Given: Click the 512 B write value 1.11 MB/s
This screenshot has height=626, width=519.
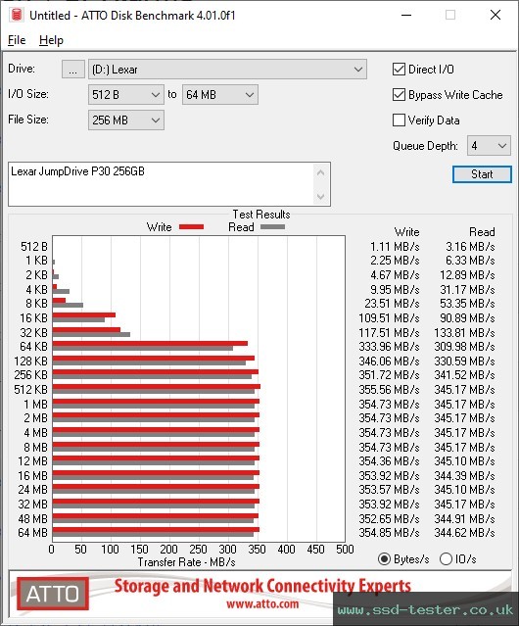Looking at the screenshot, I should click(x=395, y=247).
